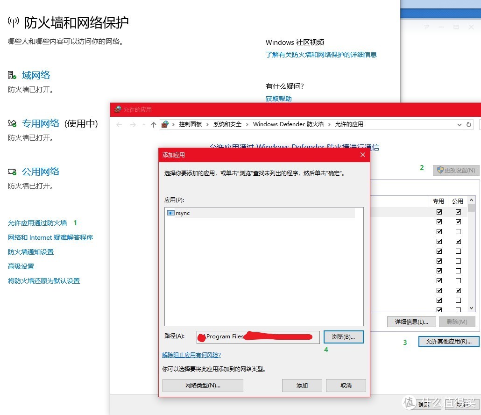The width and height of the screenshot is (481, 415).
Task: Open 防火墙通知设置 link
Action: [31, 252]
